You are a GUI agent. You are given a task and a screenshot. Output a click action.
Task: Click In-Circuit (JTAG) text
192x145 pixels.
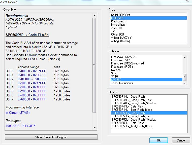[17, 113]
